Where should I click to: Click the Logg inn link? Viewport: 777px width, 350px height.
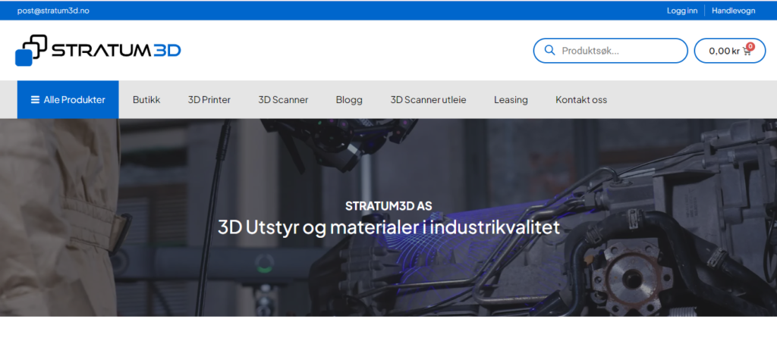click(x=682, y=11)
